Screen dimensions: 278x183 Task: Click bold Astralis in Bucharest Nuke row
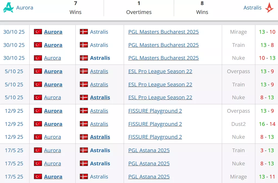100,58
